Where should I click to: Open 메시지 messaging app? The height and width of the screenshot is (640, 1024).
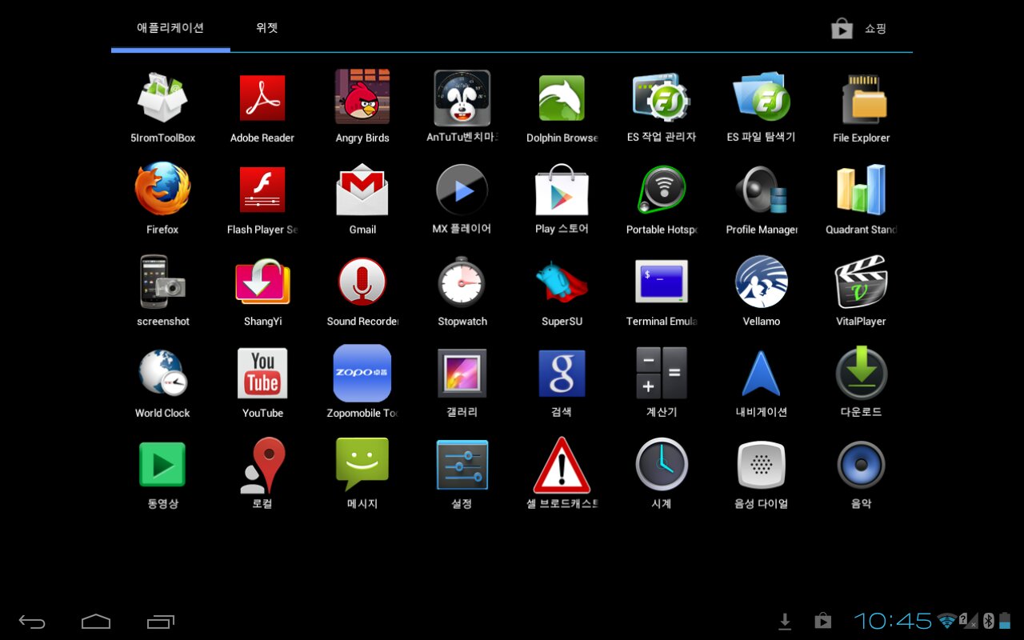362,474
